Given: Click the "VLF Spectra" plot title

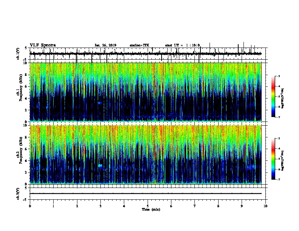Looking at the screenshot, I should [x=43, y=45].
